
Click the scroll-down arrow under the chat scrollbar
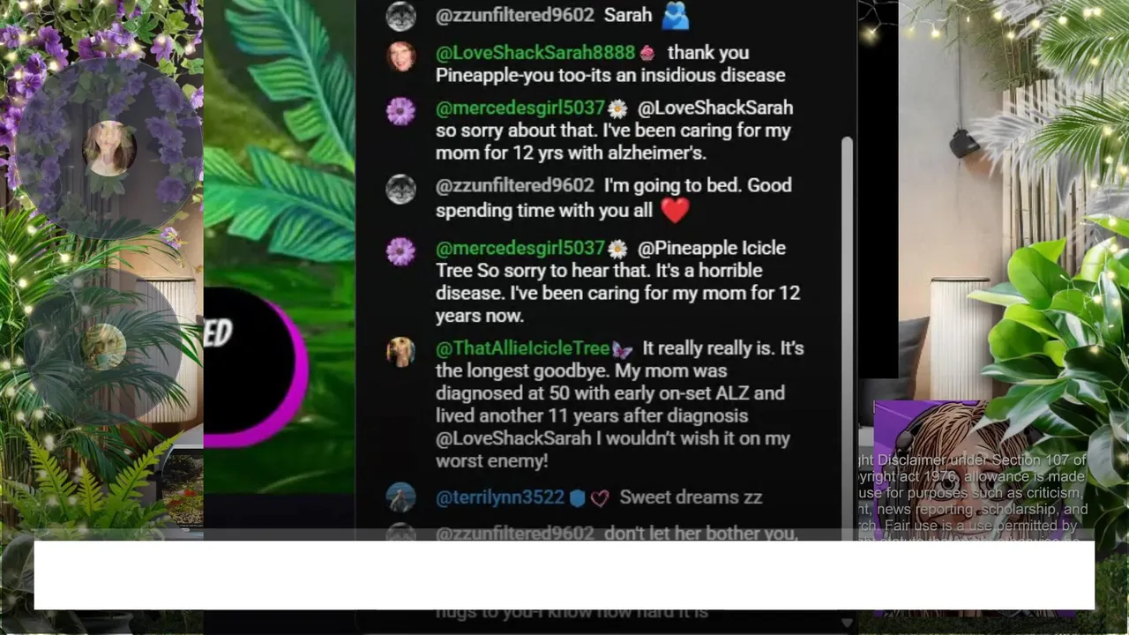click(x=848, y=623)
